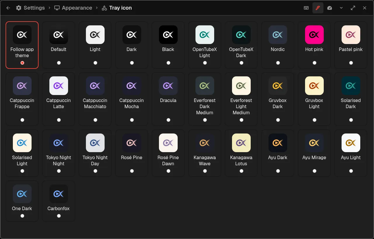Click the Ayu Mirage label
Viewport: 374px width, 239px height.
pyautogui.click(x=314, y=157)
